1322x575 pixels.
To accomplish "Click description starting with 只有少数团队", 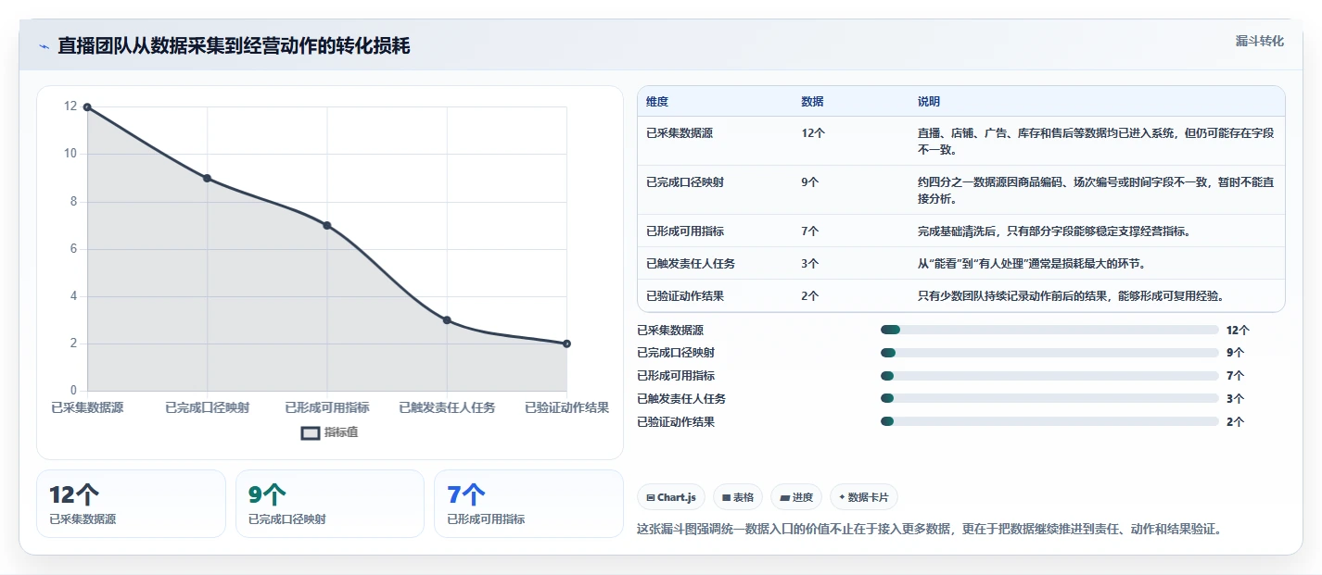I will [x=1071, y=296].
